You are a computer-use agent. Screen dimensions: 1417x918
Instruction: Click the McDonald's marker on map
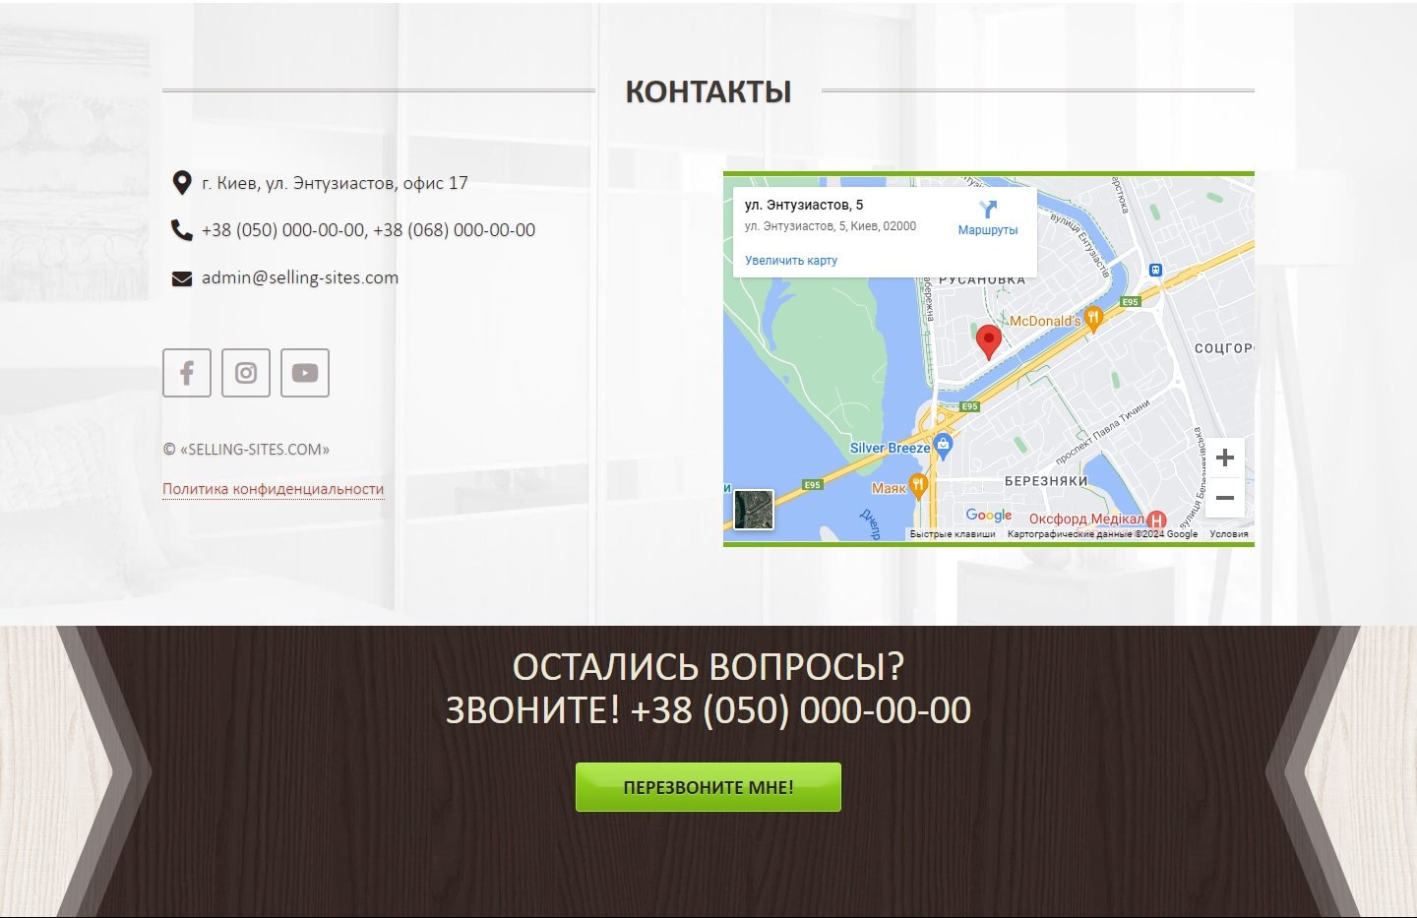pos(1093,320)
